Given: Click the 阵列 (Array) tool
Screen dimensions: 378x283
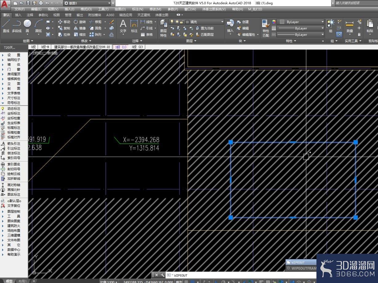Looking at the screenshot, I should coord(95,35).
